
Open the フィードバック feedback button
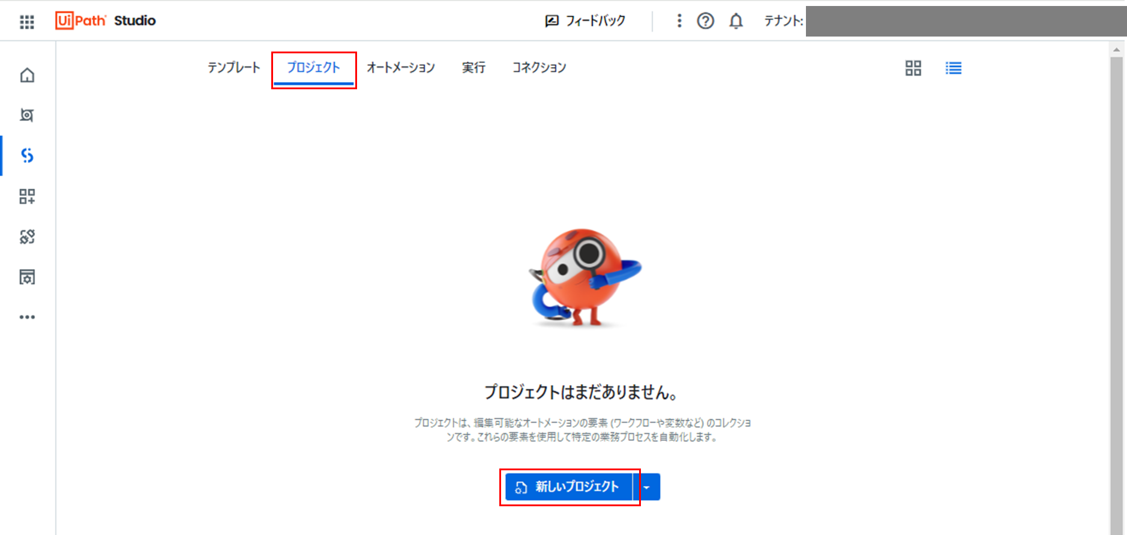pos(585,21)
